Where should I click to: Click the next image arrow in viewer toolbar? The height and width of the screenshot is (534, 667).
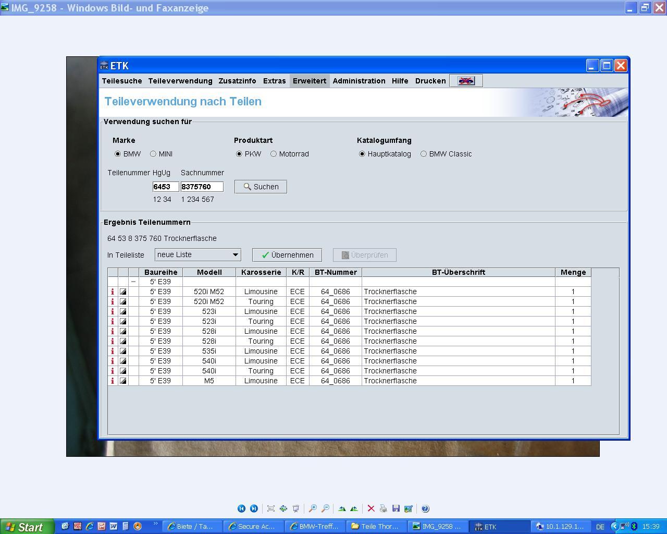pos(254,508)
